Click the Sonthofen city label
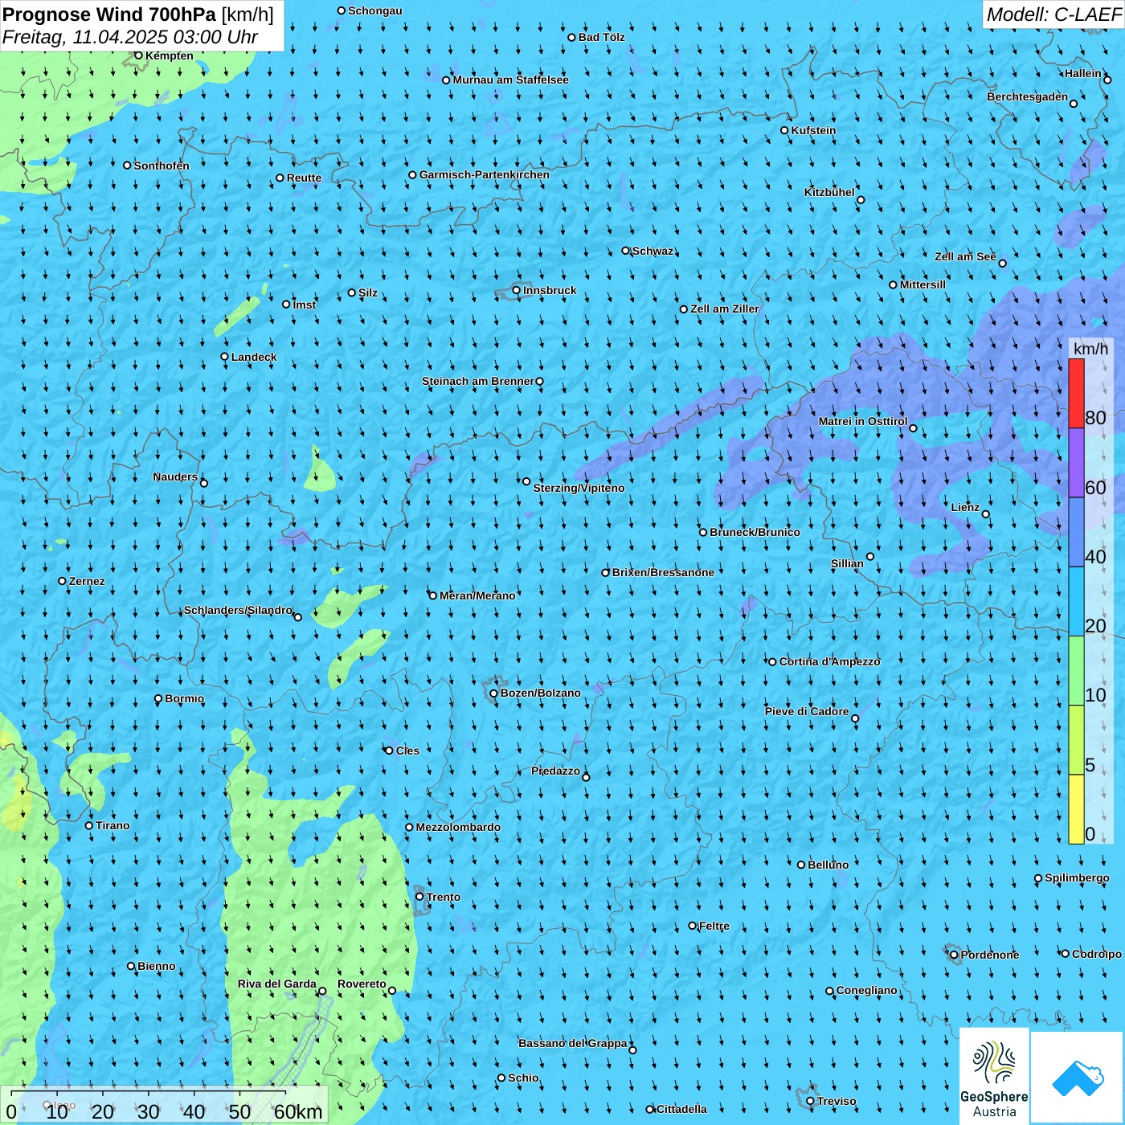 (x=162, y=166)
